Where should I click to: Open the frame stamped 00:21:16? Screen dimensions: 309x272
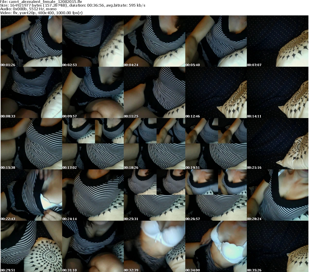pyautogui.click(x=278, y=144)
